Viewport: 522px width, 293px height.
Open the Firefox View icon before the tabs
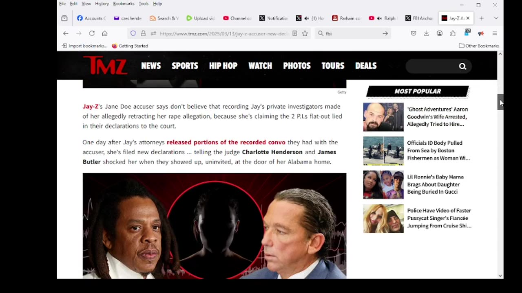[x=64, y=18]
